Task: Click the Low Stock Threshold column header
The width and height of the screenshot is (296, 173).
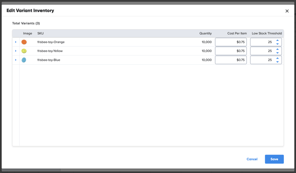Action: (267, 33)
